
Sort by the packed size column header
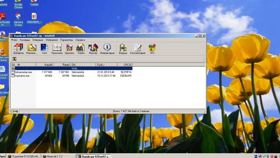tap(62, 65)
